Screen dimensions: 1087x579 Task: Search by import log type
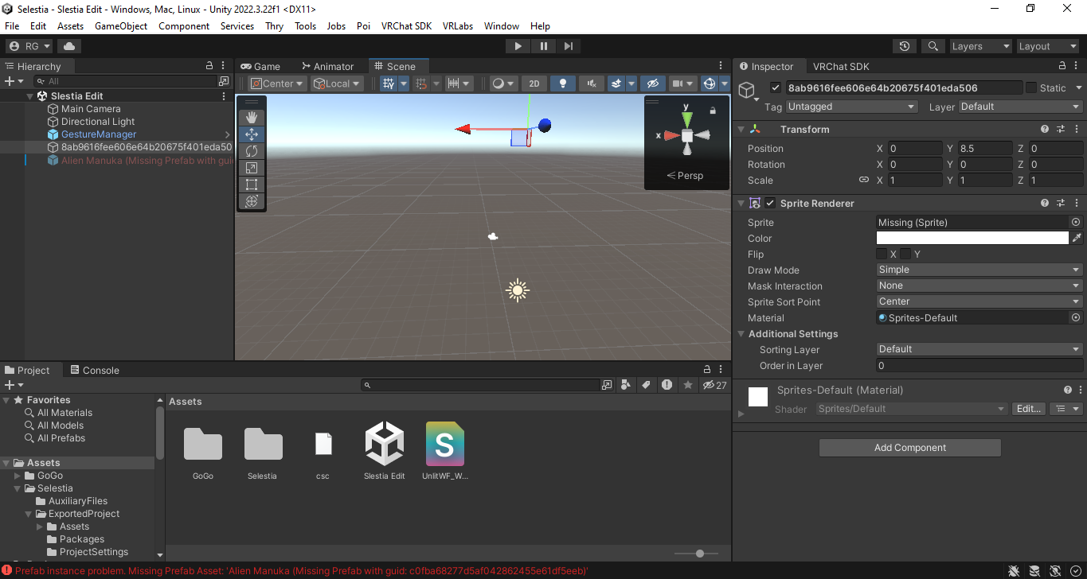point(667,385)
